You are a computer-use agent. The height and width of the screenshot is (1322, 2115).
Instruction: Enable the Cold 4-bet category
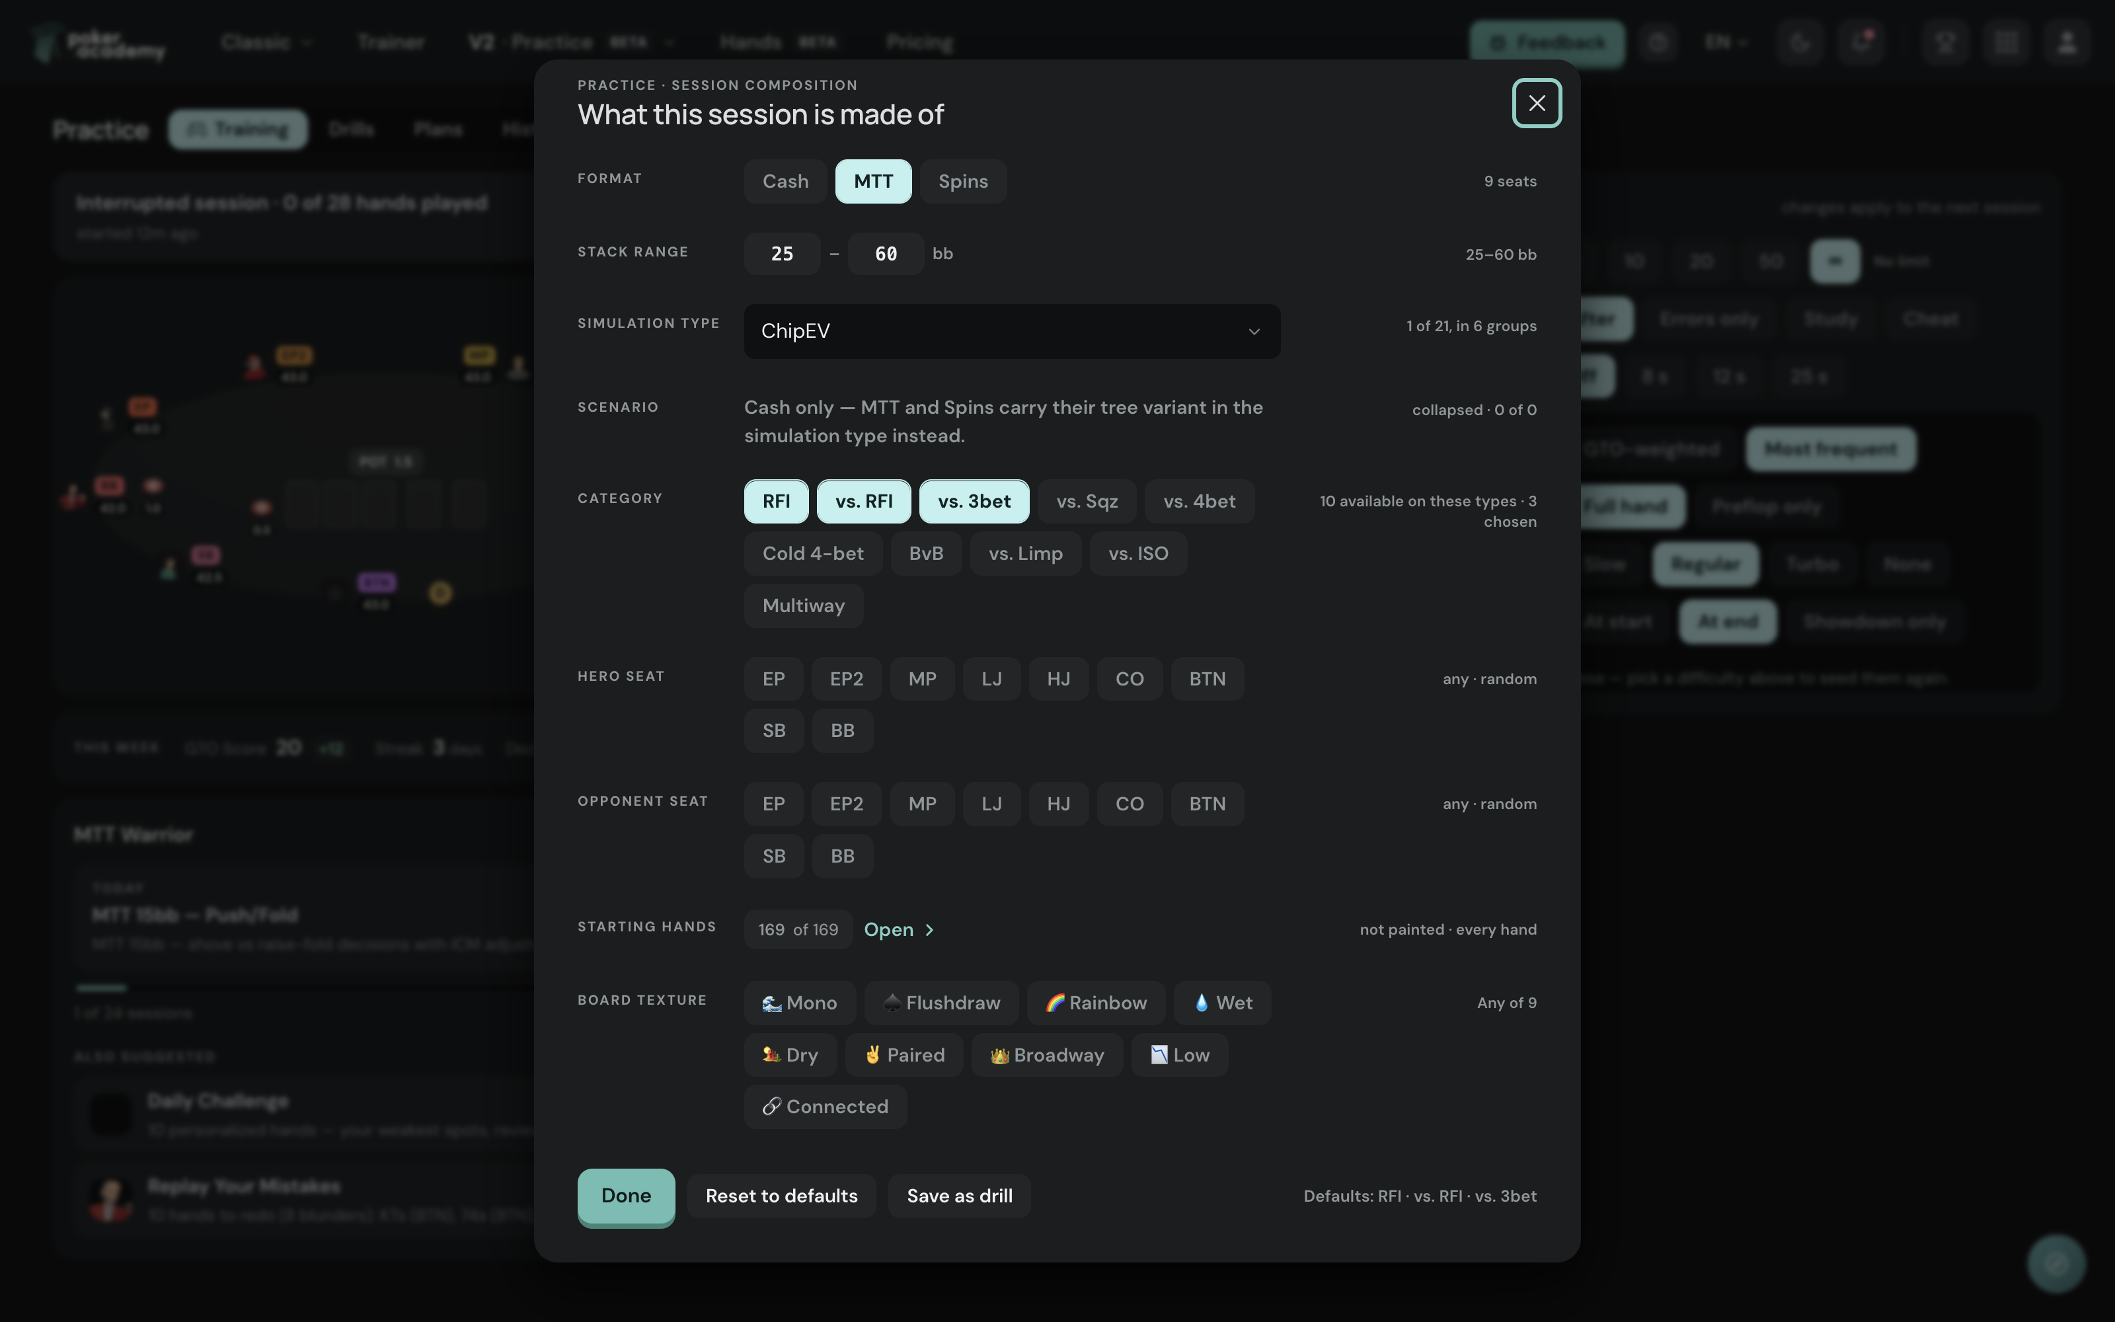coord(813,553)
